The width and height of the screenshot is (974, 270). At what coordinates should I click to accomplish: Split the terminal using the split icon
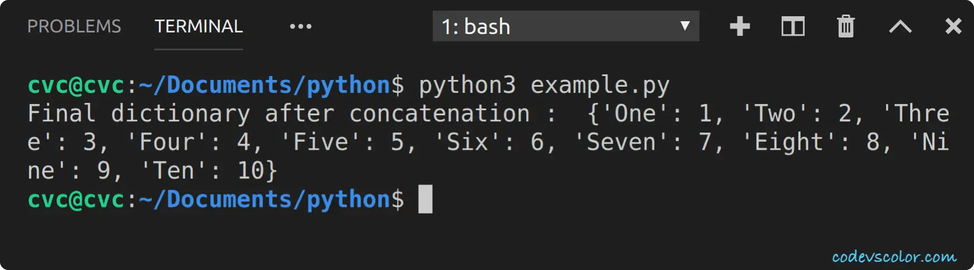click(793, 26)
